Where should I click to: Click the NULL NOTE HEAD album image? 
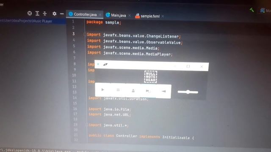click(x=151, y=77)
